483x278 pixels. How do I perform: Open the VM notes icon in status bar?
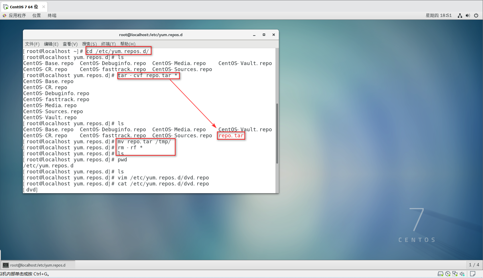pyautogui.click(x=473, y=274)
